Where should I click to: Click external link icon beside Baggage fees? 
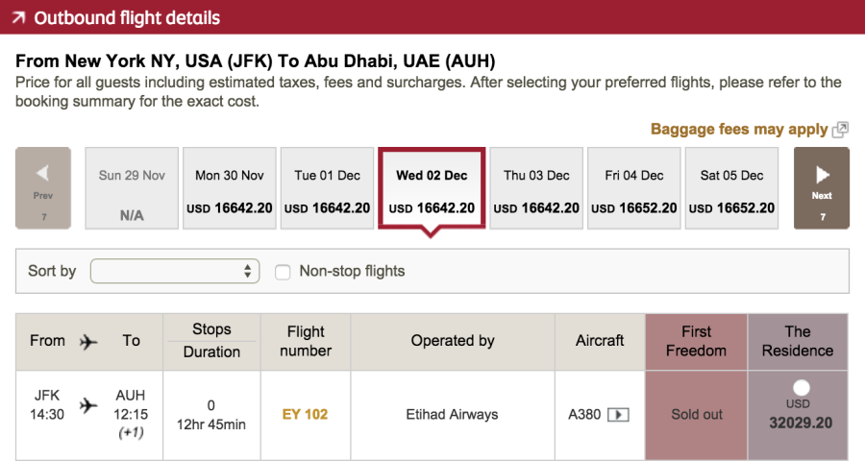pyautogui.click(x=840, y=130)
